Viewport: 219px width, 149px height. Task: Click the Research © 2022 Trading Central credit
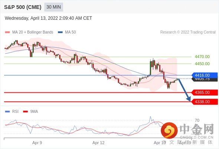[x=188, y=32]
